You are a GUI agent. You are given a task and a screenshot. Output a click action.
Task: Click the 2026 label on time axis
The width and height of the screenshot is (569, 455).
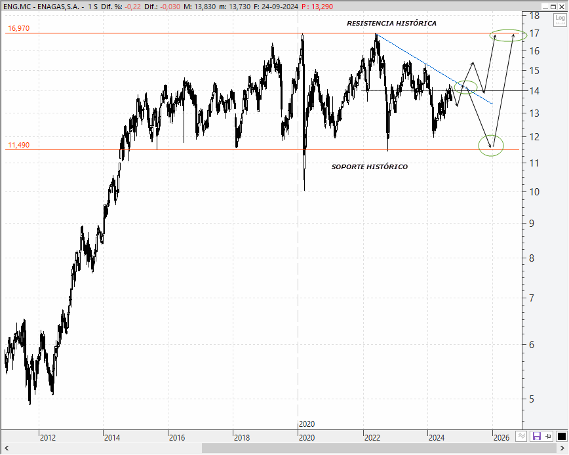point(501,437)
